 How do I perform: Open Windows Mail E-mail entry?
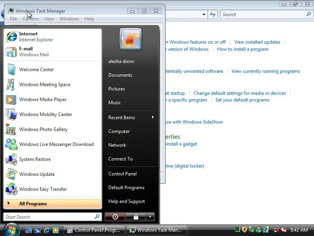coord(53,52)
